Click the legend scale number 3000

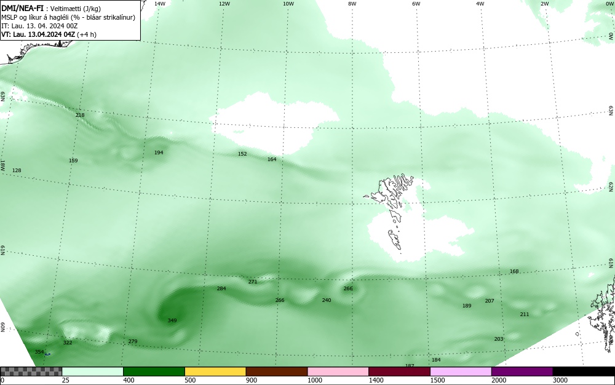pos(560,380)
